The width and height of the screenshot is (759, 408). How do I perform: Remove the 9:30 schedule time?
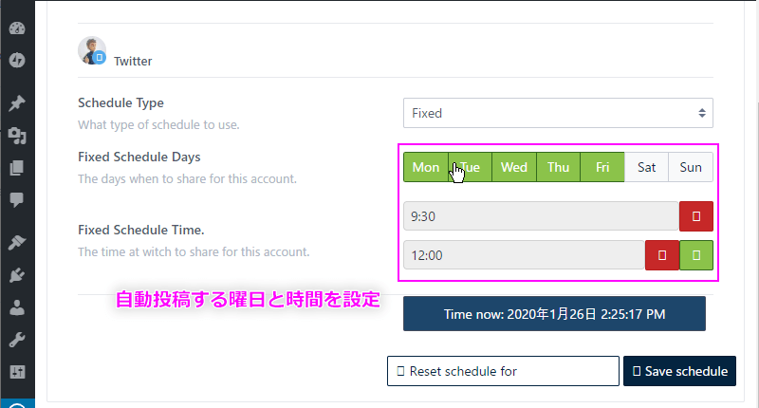pos(696,216)
